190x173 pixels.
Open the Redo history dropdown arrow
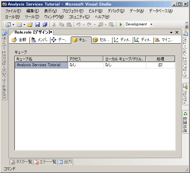tap(95, 25)
